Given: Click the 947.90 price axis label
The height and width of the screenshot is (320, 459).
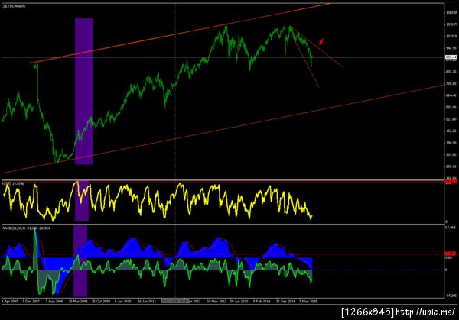Looking at the screenshot, I should click(452, 48).
